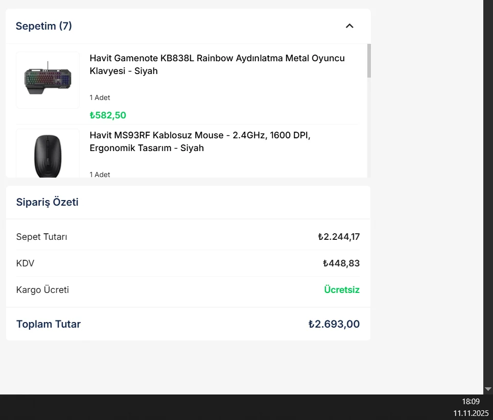Collapse the Sepetim cart section chevron
493x420 pixels.
[x=349, y=26]
